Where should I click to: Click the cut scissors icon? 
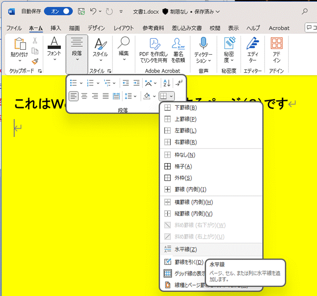click(35, 40)
